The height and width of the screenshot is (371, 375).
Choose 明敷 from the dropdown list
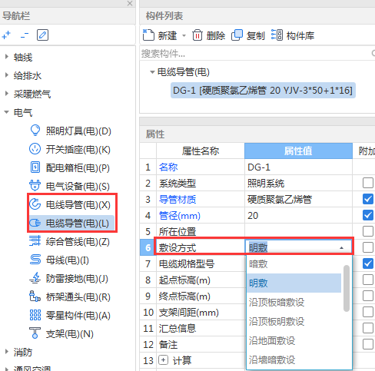(x=294, y=283)
